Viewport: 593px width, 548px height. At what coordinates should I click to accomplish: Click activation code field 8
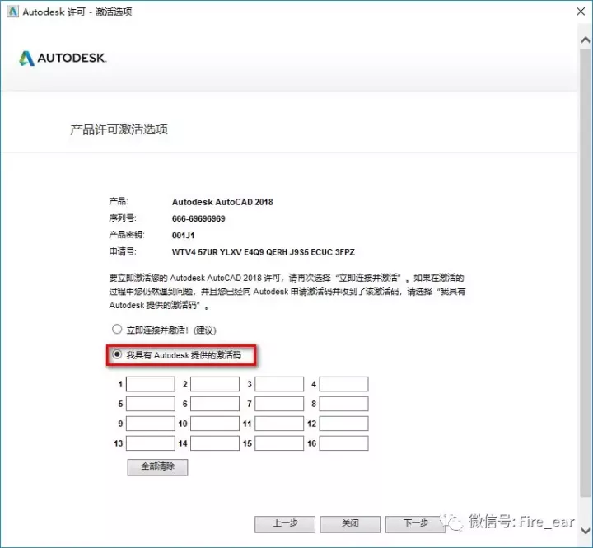click(343, 404)
